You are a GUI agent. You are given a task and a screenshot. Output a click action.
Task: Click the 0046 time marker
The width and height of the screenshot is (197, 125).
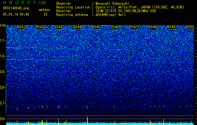click(115, 27)
